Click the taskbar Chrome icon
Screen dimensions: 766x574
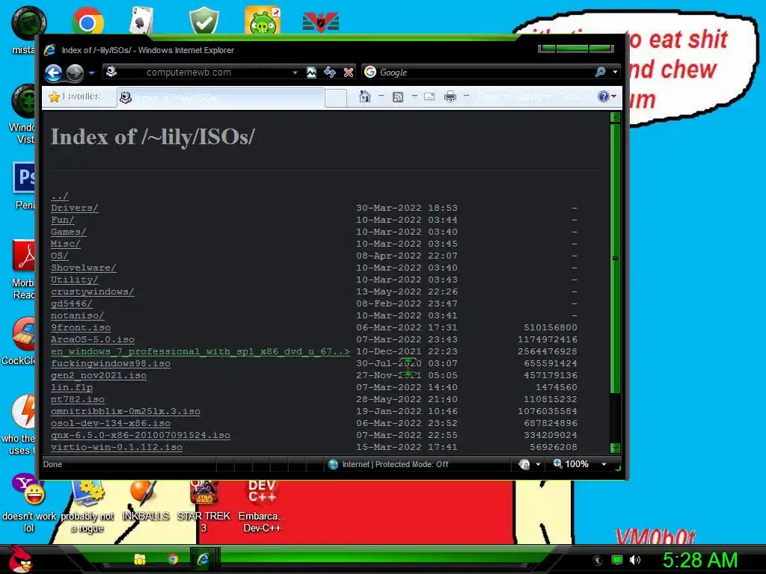click(x=173, y=559)
